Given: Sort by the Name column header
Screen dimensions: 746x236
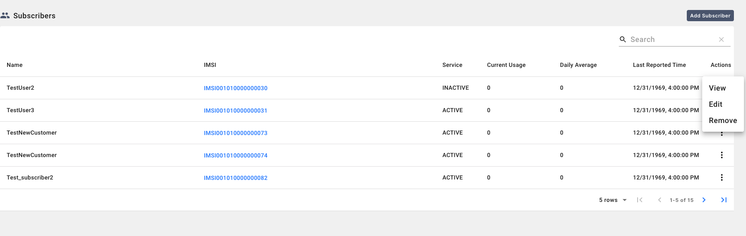Looking at the screenshot, I should (15, 65).
